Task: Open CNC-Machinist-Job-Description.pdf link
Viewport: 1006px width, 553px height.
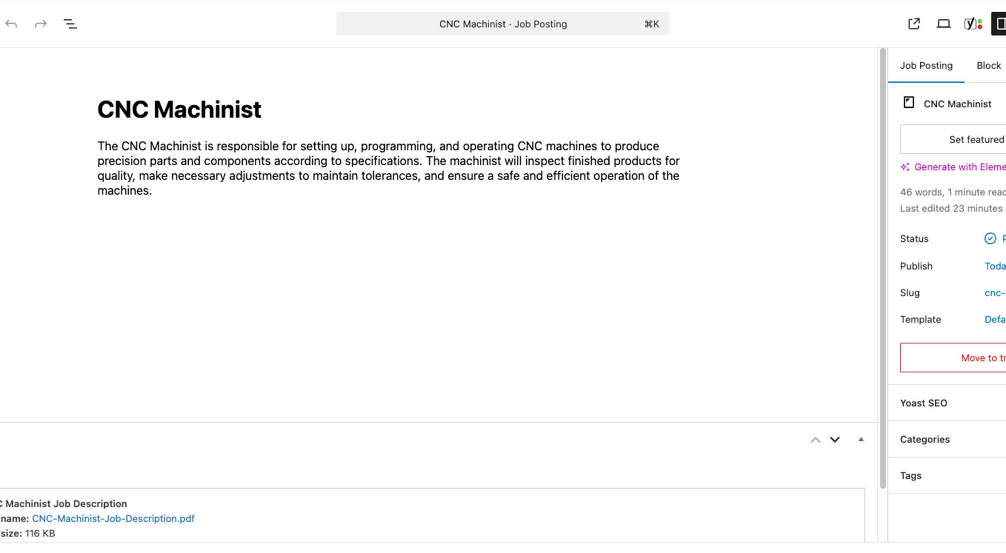Action: (113, 518)
